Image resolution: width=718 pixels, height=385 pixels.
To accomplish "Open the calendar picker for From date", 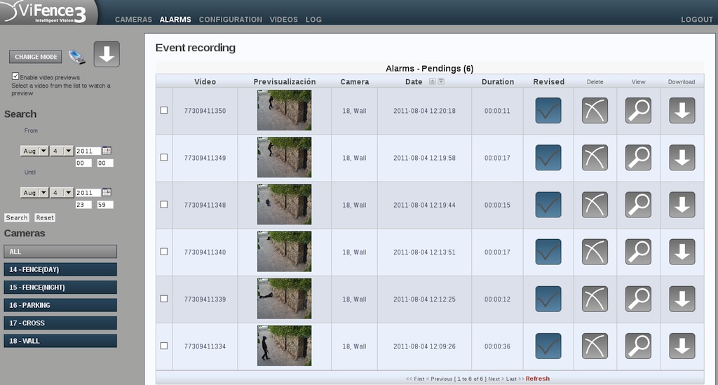I will (107, 151).
